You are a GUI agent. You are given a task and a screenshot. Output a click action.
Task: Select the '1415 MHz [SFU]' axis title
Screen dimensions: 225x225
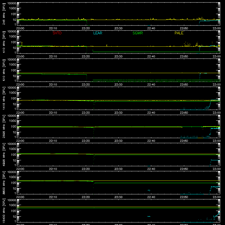[4, 98]
